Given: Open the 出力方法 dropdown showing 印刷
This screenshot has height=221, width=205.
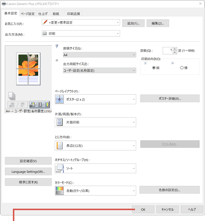Looking at the screenshot, I should click(x=81, y=33).
